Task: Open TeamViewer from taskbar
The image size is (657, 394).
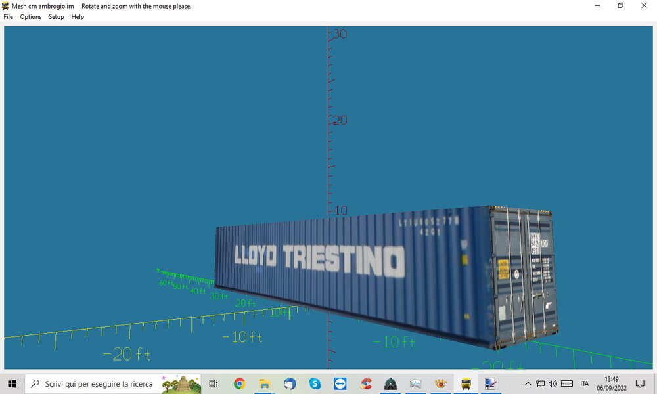Action: pos(340,383)
